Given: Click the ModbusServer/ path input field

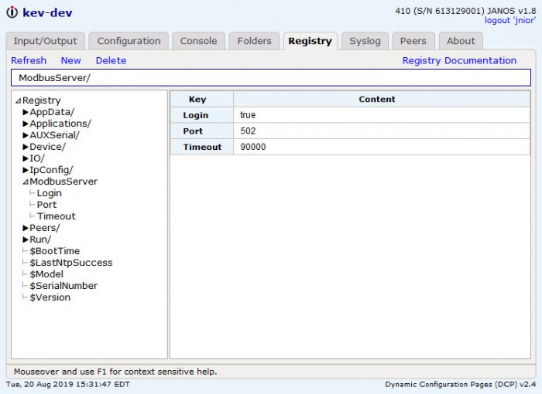Looking at the screenshot, I should (271, 77).
